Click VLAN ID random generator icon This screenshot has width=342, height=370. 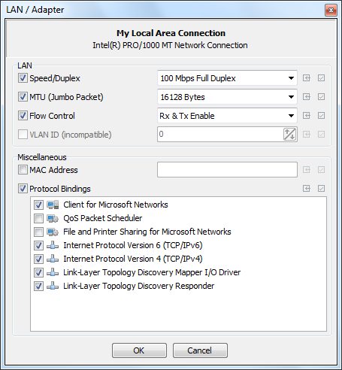[x=289, y=134]
